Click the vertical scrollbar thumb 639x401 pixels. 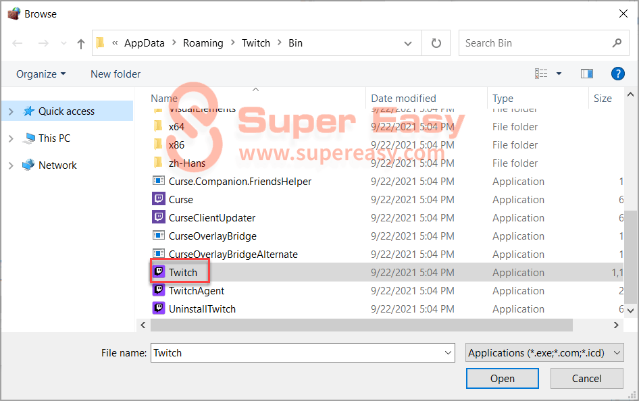click(x=630, y=257)
